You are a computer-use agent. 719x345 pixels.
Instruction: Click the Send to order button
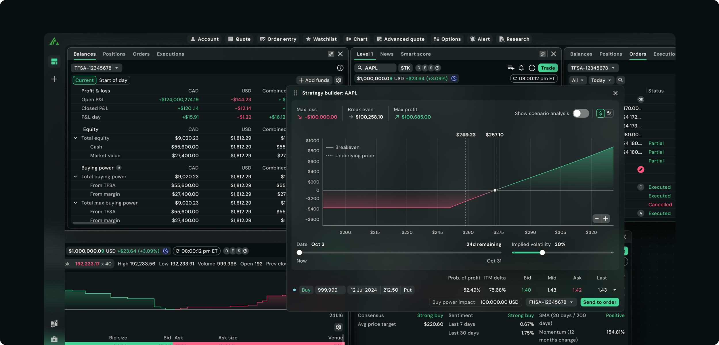(600, 302)
